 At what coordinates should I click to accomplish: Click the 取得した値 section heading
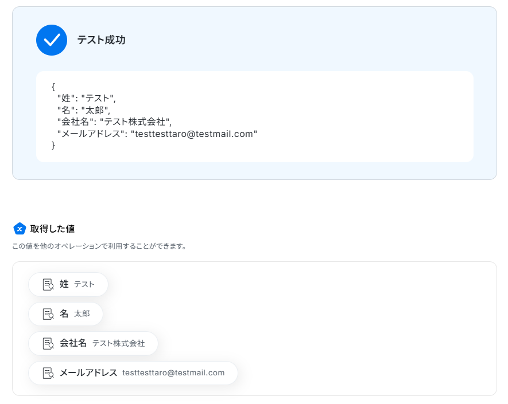click(x=52, y=229)
